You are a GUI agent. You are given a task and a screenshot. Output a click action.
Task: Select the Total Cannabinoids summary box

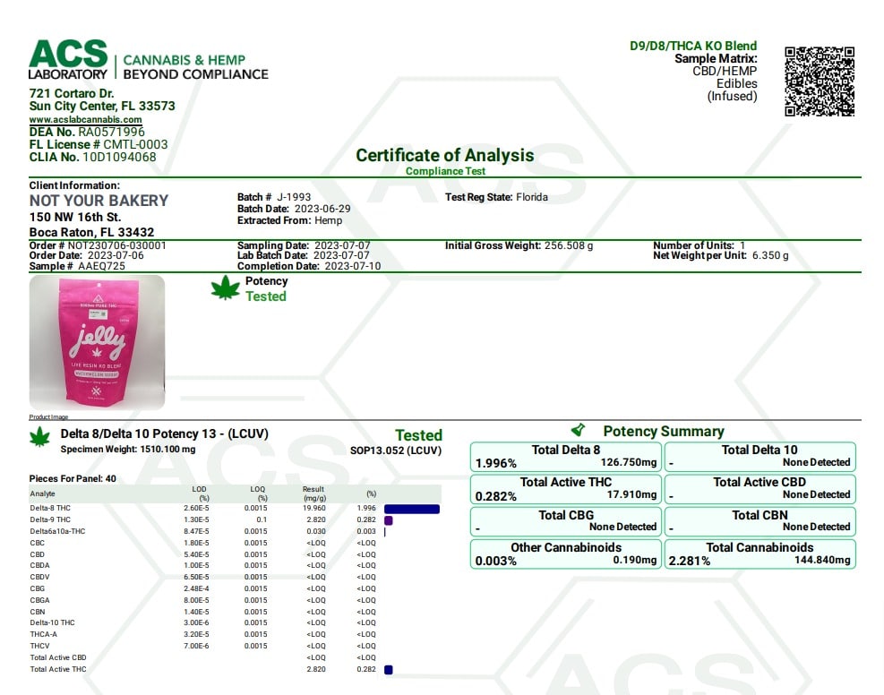(760, 554)
